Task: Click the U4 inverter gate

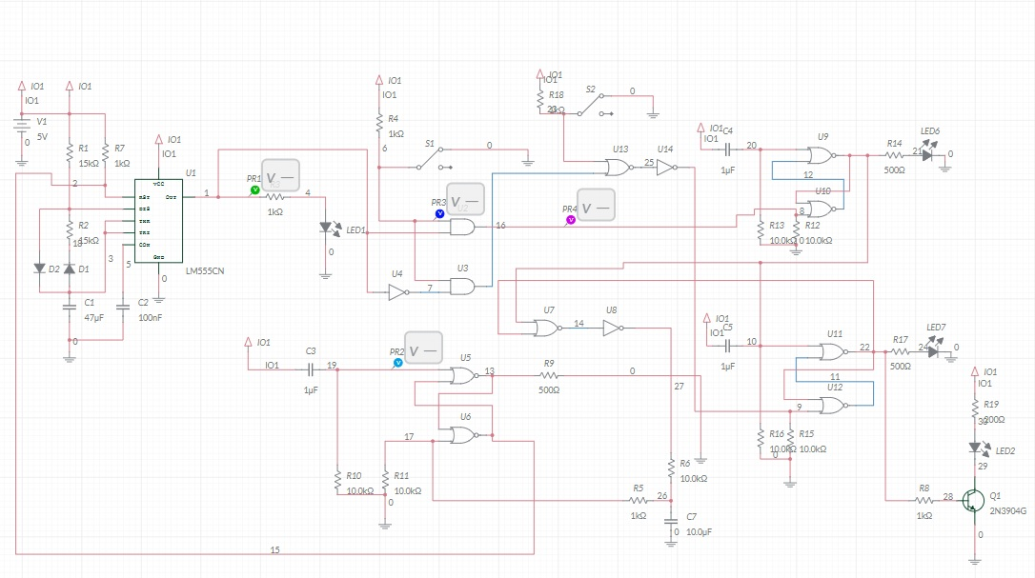Action: point(398,292)
